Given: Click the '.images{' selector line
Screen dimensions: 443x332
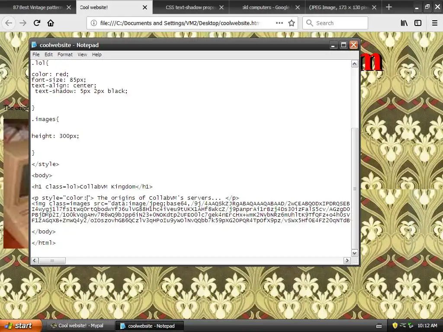Looking at the screenshot, I should coord(45,119).
